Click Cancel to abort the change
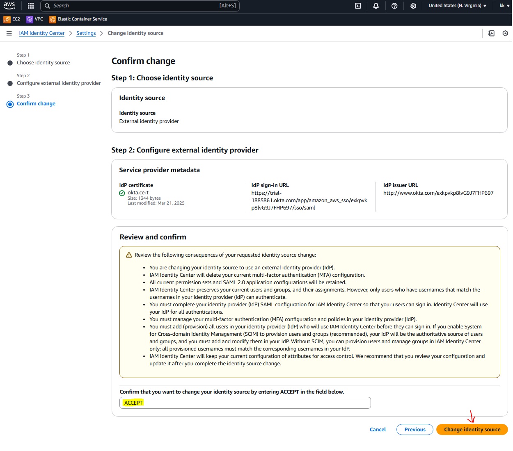The height and width of the screenshot is (451, 513). [378, 430]
